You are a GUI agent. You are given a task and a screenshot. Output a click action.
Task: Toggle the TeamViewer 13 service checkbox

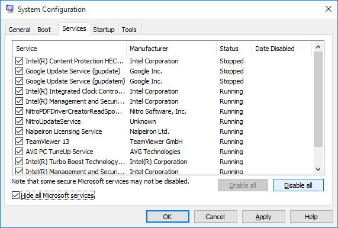pos(19,142)
